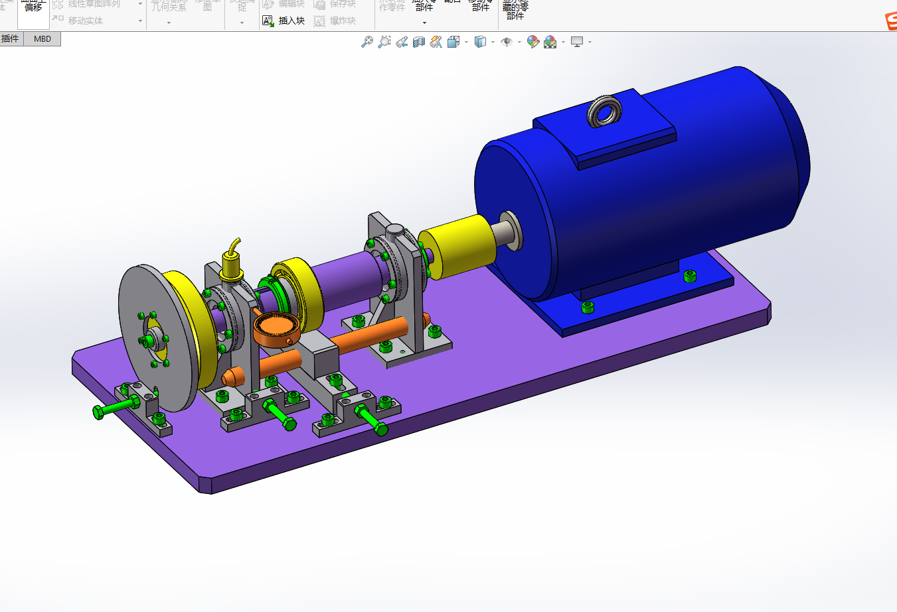Click the Apply Scene icon
The height and width of the screenshot is (612, 897).
point(550,42)
